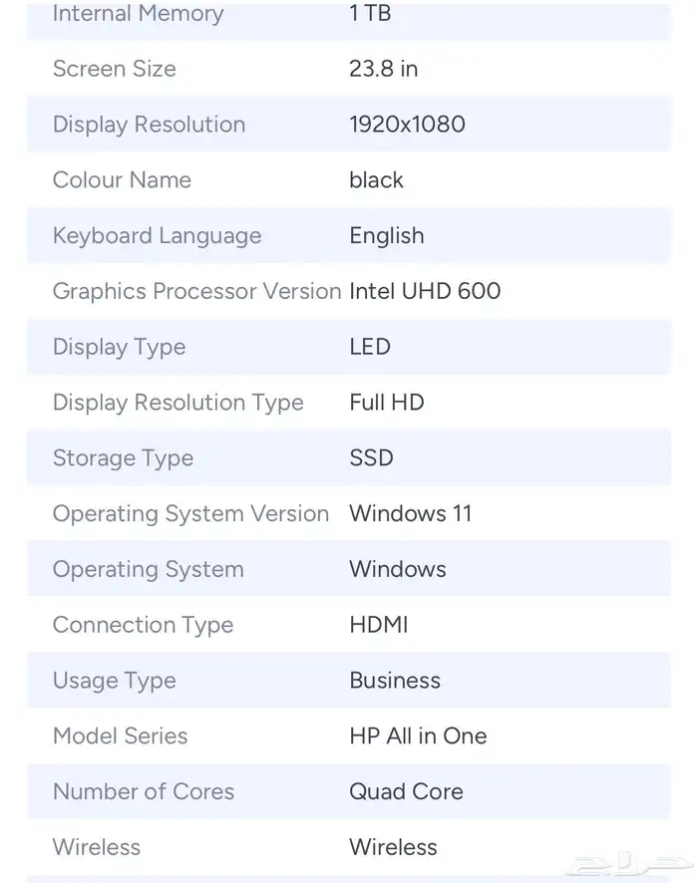The image size is (698, 883).
Task: Click the Operating System label
Action: (148, 569)
